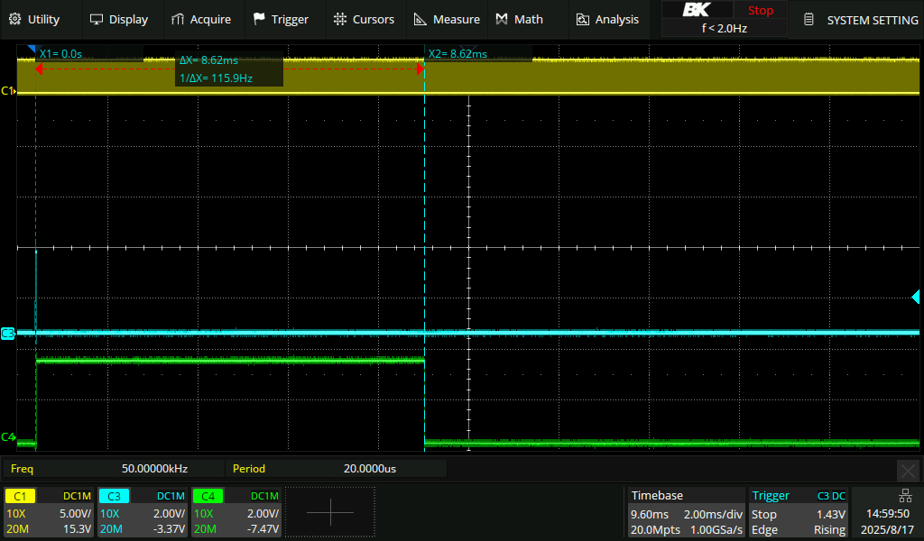Select the C3 channel ground marker
Image resolution: width=924 pixels, height=541 pixels.
click(7, 334)
